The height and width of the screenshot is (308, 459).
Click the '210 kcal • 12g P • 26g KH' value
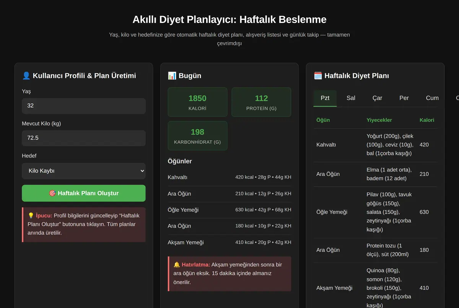click(x=263, y=194)
